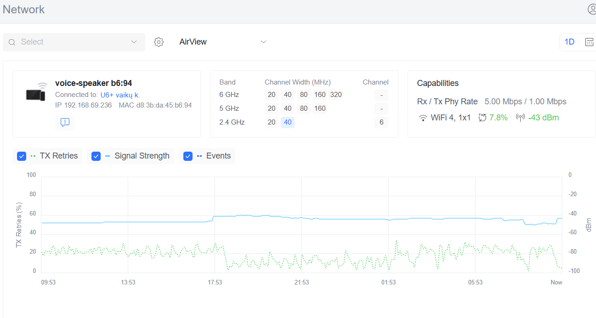Click the -43 dBm signal value

[x=544, y=118]
